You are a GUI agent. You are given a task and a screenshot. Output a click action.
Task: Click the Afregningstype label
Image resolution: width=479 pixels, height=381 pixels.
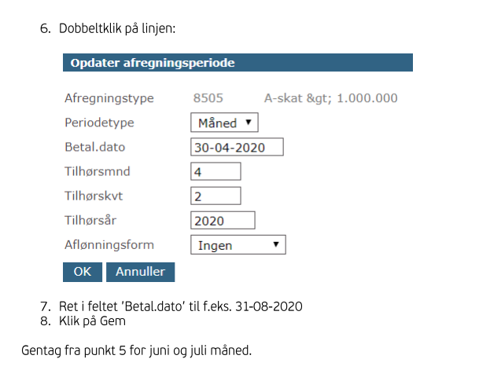point(109,98)
